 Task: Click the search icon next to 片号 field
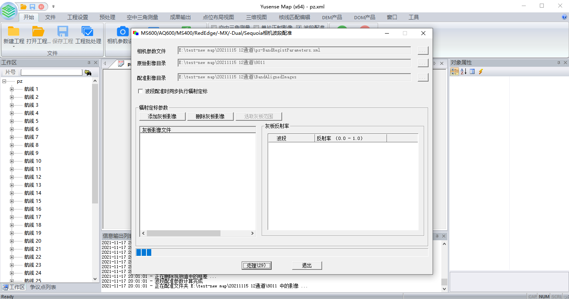coord(88,72)
